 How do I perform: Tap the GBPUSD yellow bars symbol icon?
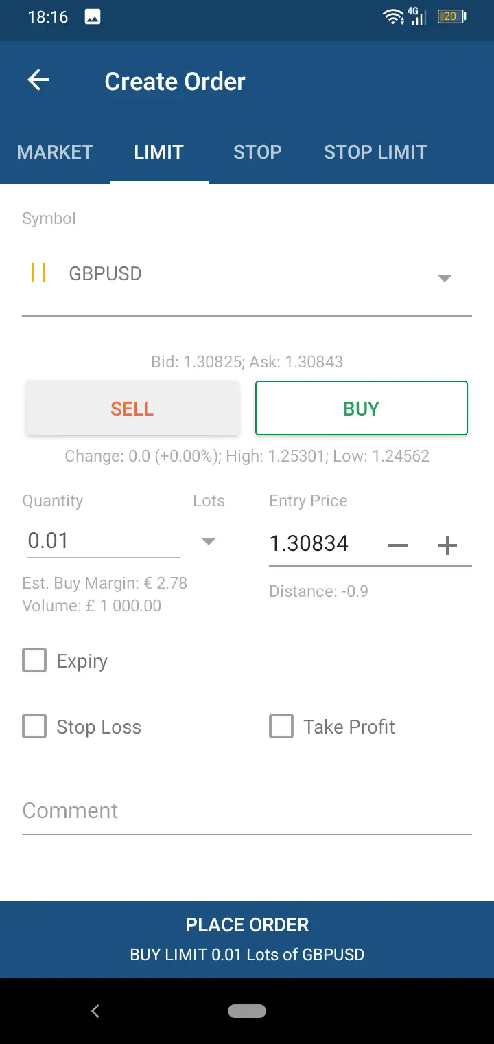click(38, 273)
